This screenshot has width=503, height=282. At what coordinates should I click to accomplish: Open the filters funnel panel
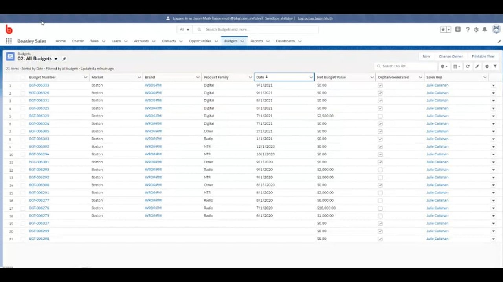(x=495, y=66)
